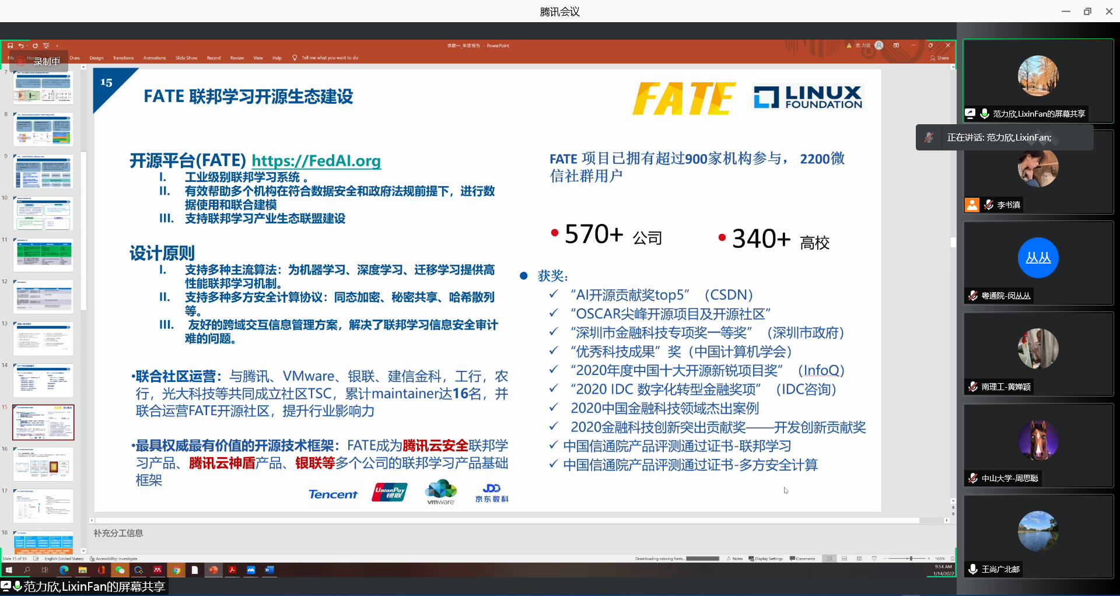Click the Redo/Repeat icon
The height and width of the screenshot is (596, 1120).
point(35,45)
